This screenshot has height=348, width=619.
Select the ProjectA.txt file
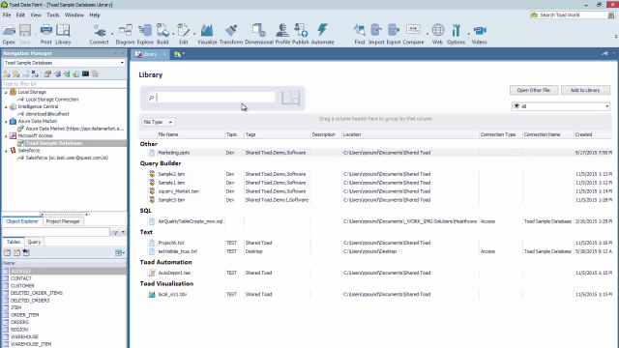pos(171,243)
